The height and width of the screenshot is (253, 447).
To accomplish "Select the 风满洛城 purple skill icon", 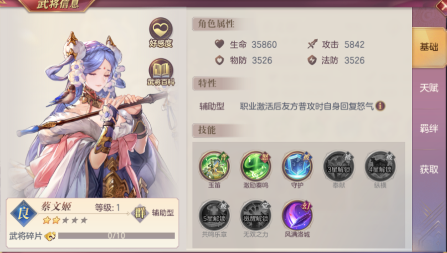I will pos(297,215).
